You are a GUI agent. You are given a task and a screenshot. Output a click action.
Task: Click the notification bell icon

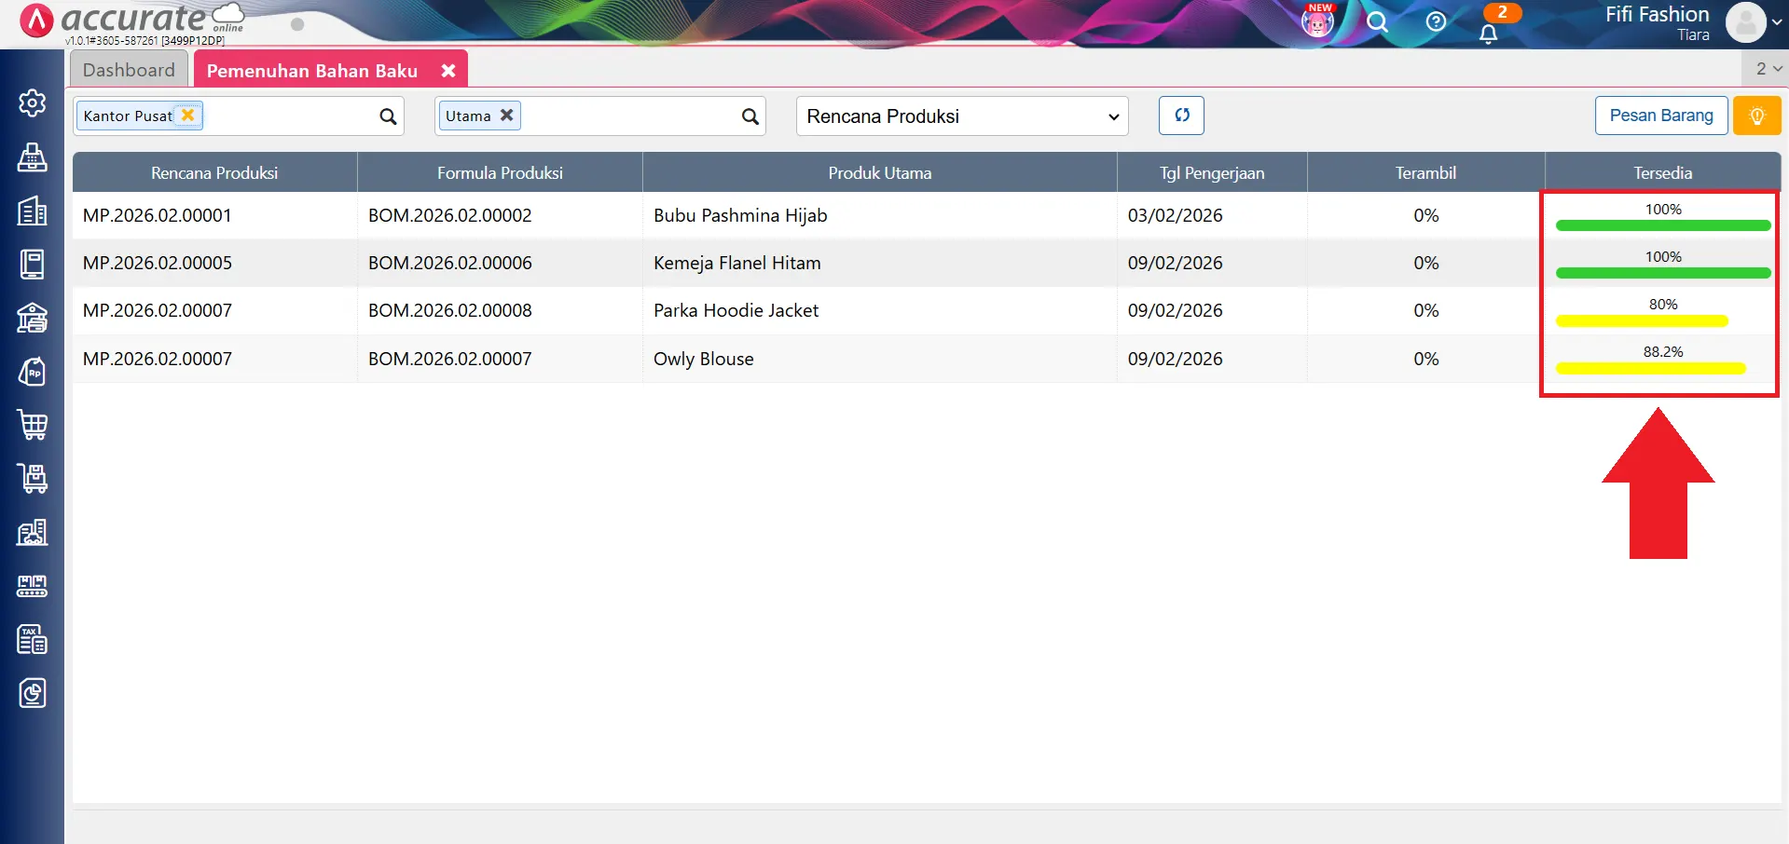(1489, 34)
